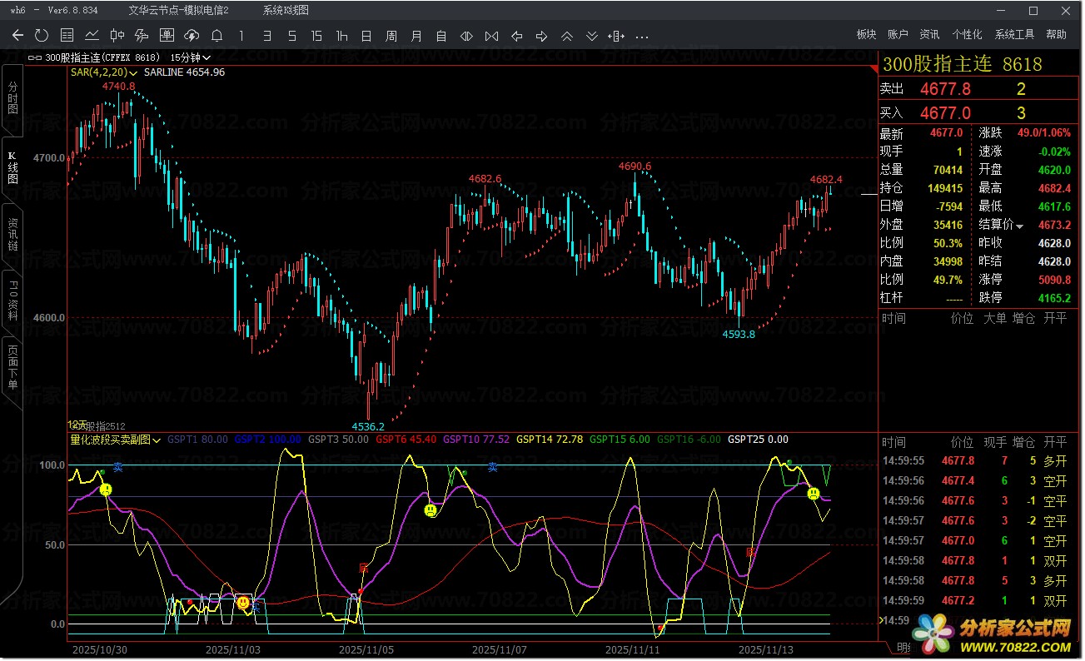Click the back arrow toolbar icon
1085x661 pixels.
[17, 35]
